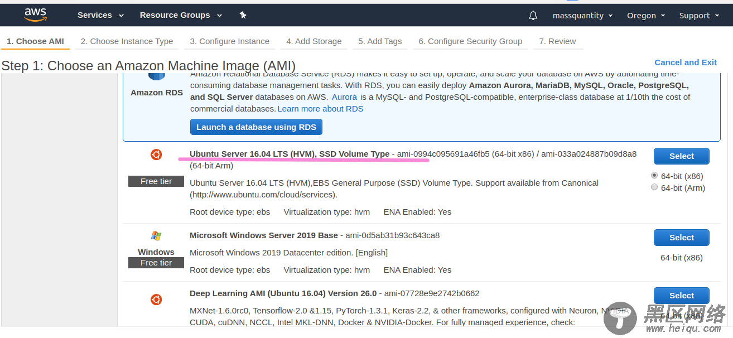The image size is (733, 338).
Task: Click the 64-bit (x86) label for Windows
Action: [682, 258]
